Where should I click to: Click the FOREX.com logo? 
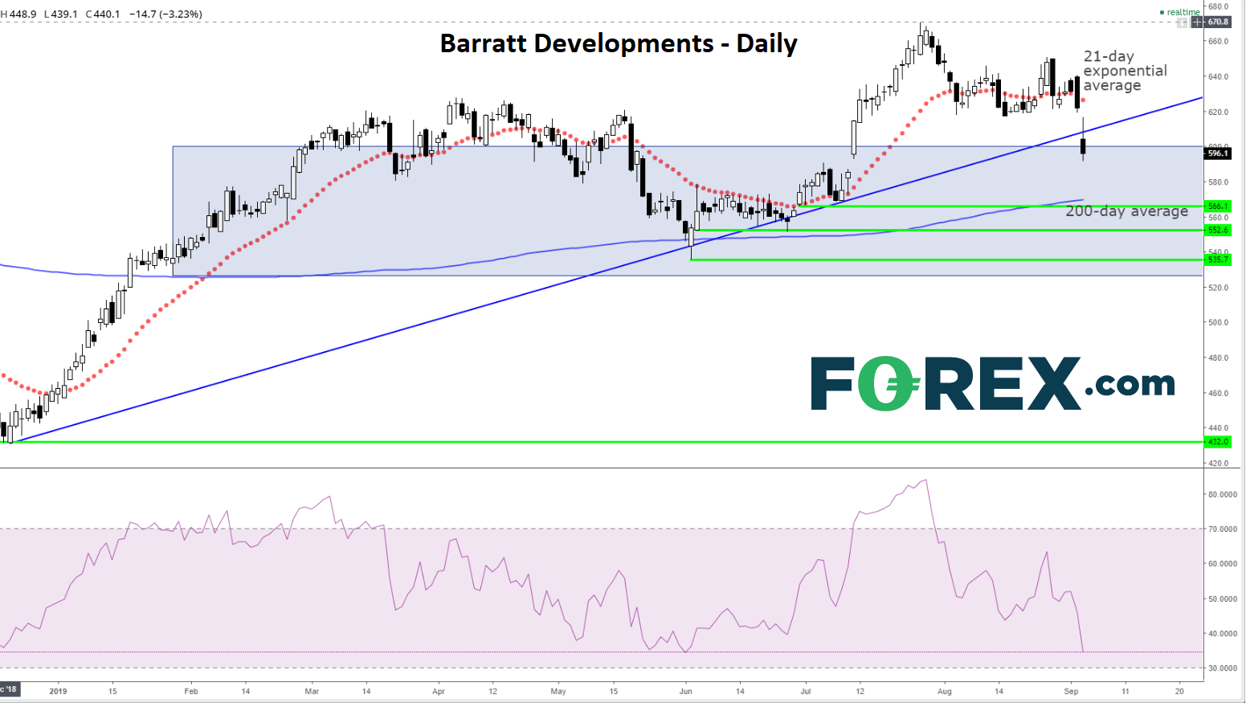click(x=992, y=383)
